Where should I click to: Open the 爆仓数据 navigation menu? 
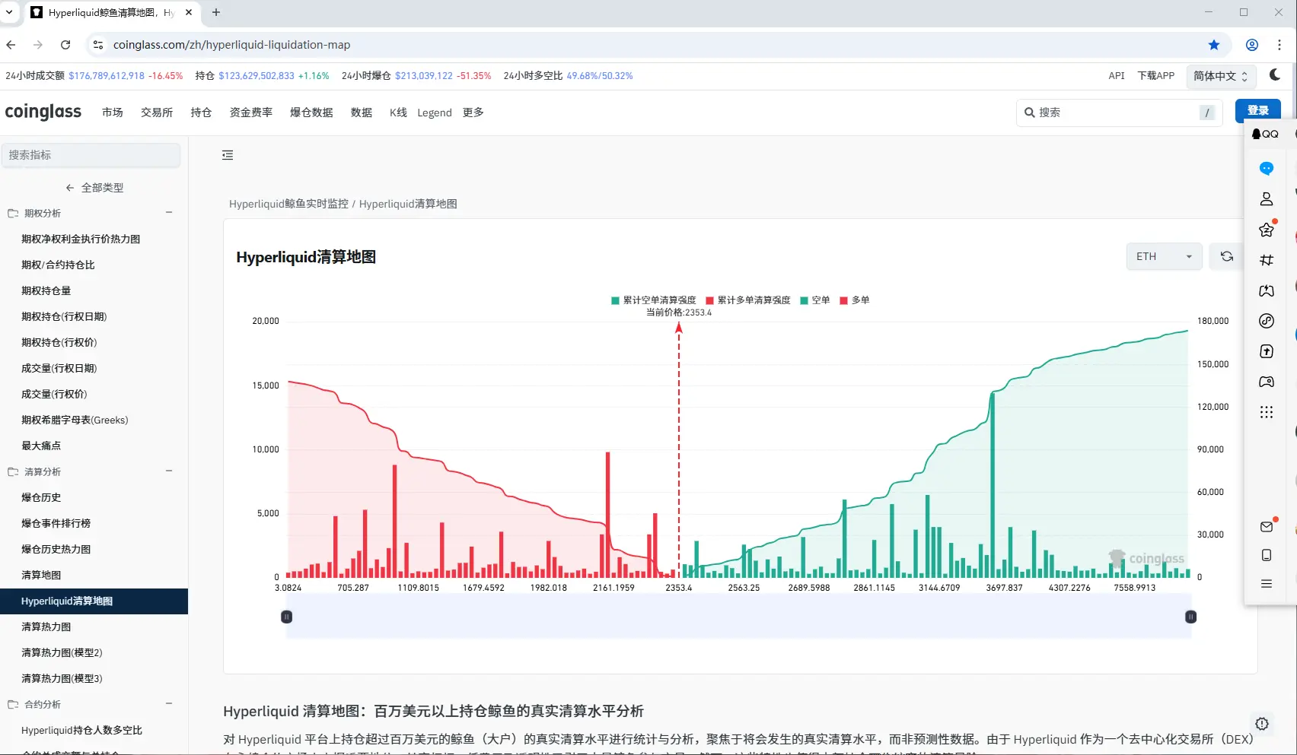pos(311,113)
